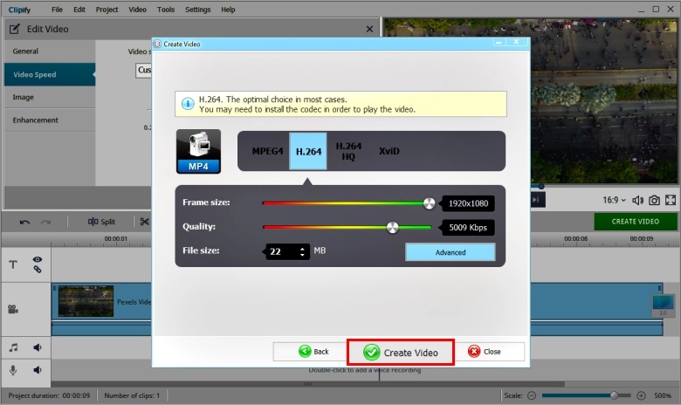
Task: Click the Split tool
Action: (x=101, y=222)
